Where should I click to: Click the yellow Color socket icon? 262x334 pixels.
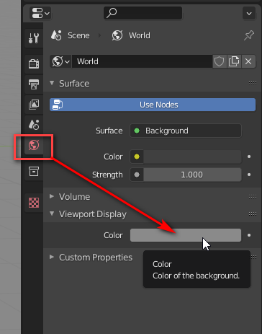pyautogui.click(x=137, y=157)
